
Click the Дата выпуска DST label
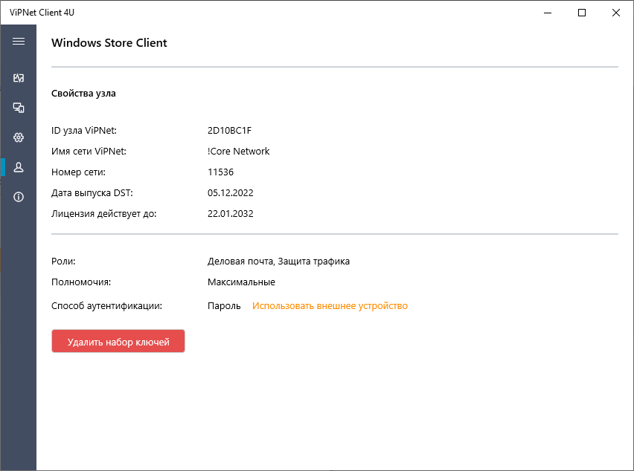pyautogui.click(x=92, y=193)
